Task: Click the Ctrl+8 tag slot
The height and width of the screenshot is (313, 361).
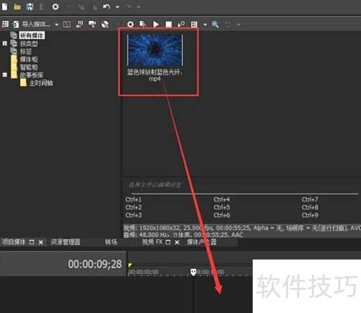Action: coord(310,207)
